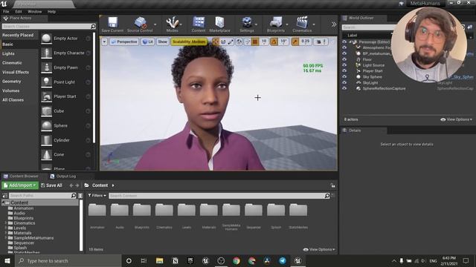
Task: Toggle rotation snapping triangle icon
Action: pyautogui.click(x=274, y=42)
